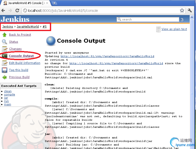Click #5 breadcrumb link
Image resolution: width=196 pixels, height=149 pixels.
(x=45, y=27)
